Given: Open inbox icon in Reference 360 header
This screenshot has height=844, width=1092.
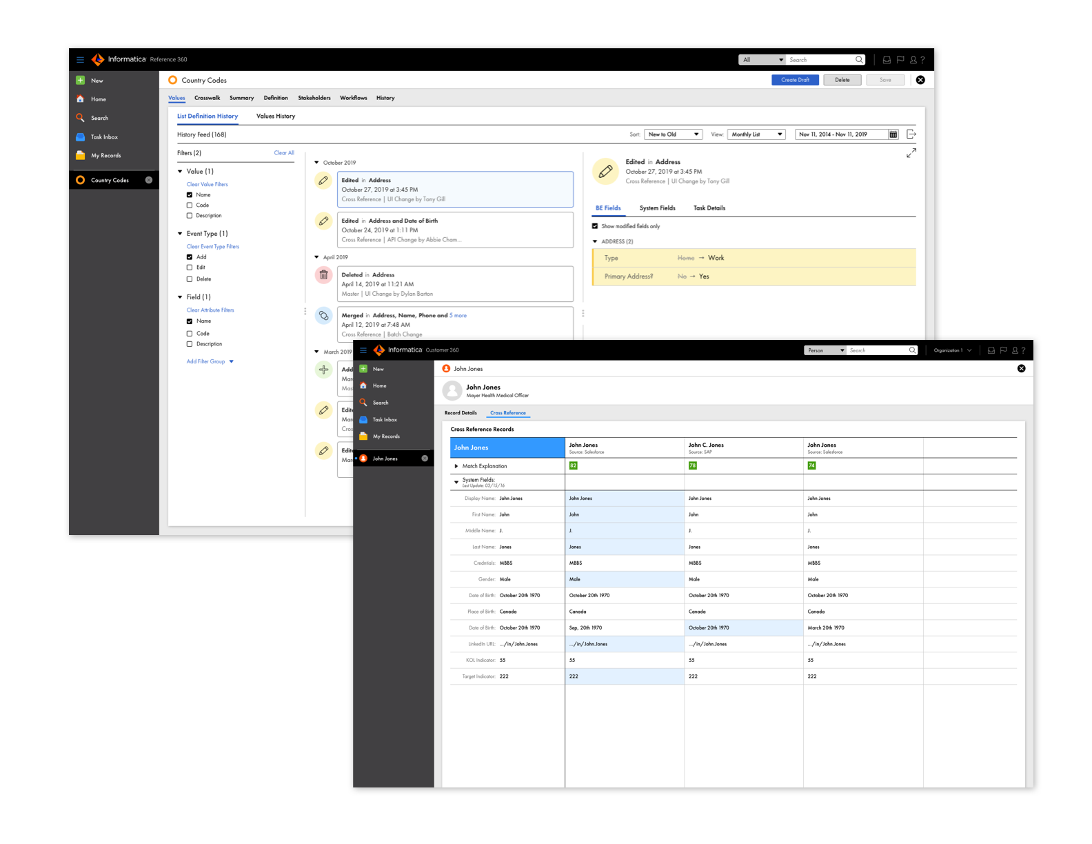Looking at the screenshot, I should tap(887, 60).
